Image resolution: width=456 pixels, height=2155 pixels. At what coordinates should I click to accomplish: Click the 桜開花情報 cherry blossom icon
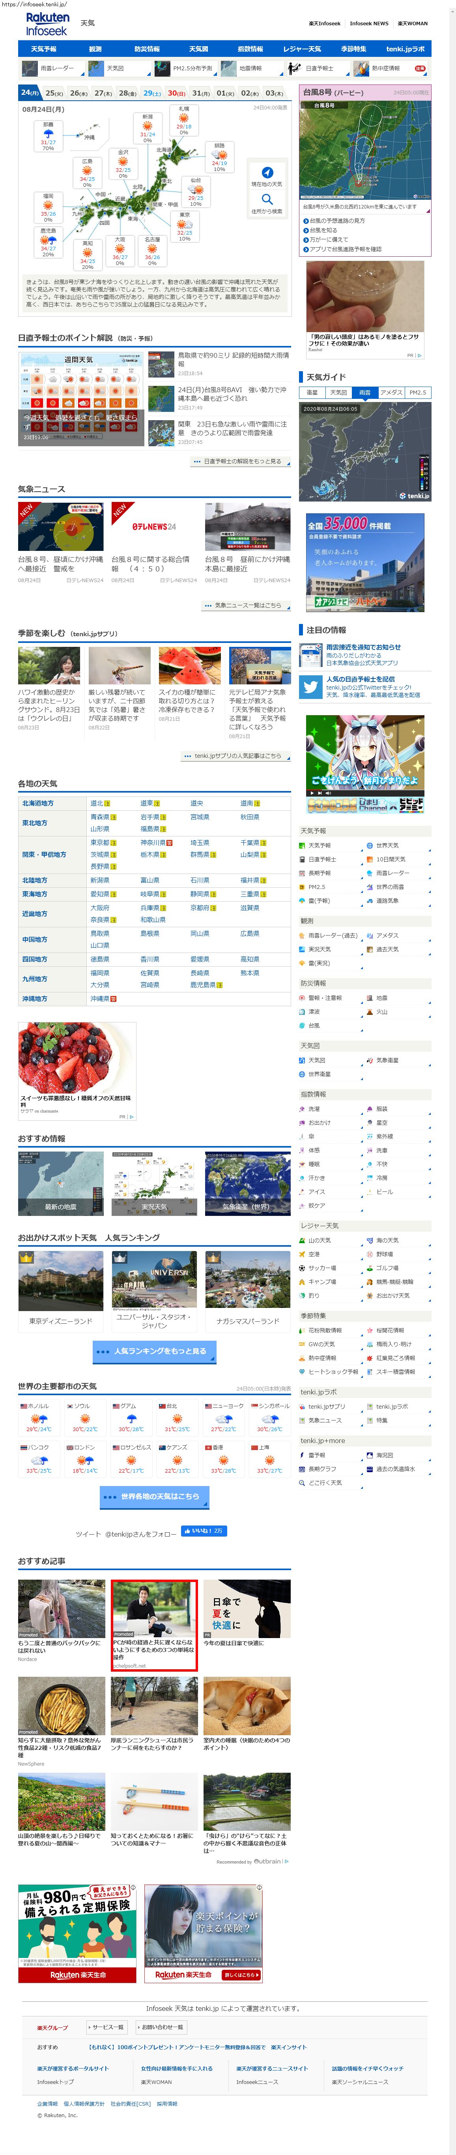tap(369, 1330)
